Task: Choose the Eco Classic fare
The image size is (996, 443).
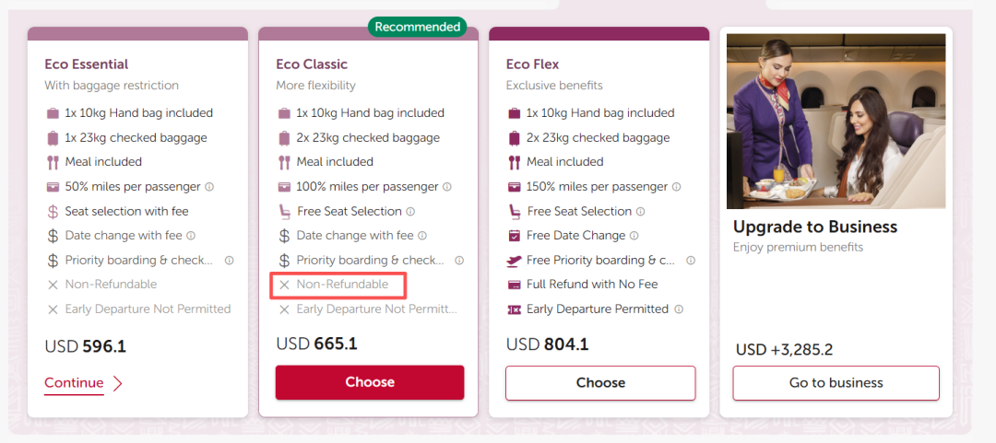Action: pos(370,382)
